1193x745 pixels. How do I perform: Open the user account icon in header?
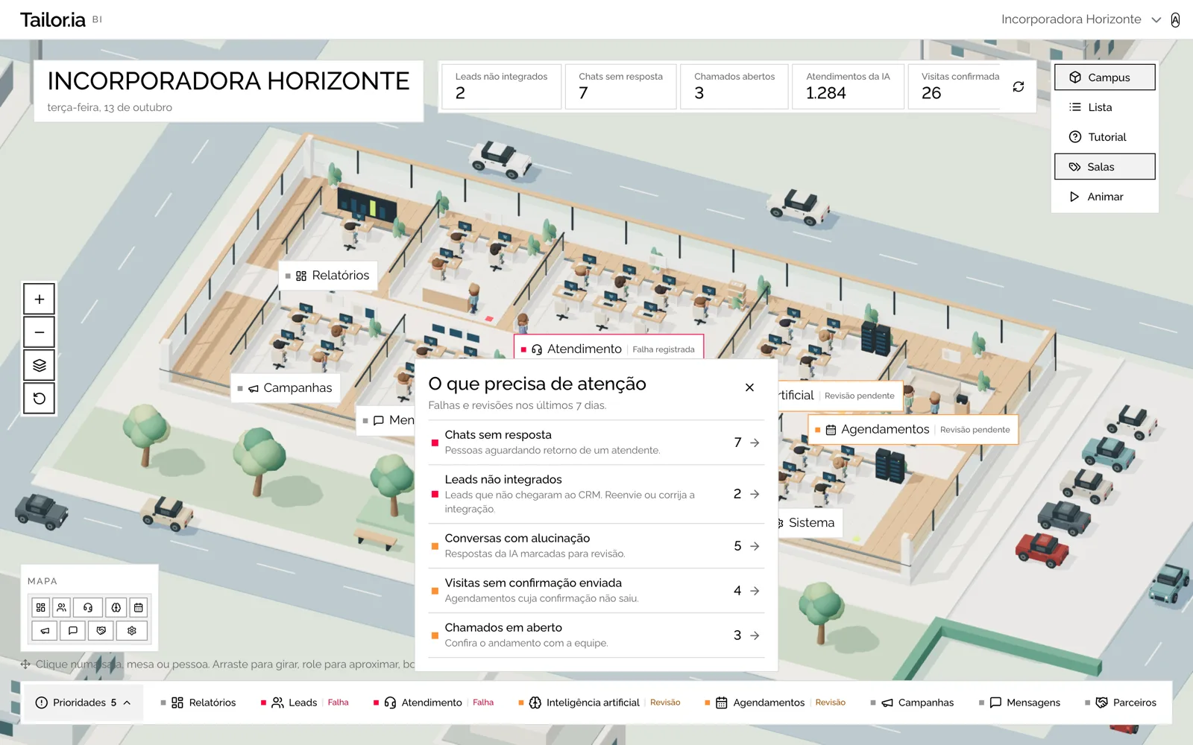click(1175, 19)
